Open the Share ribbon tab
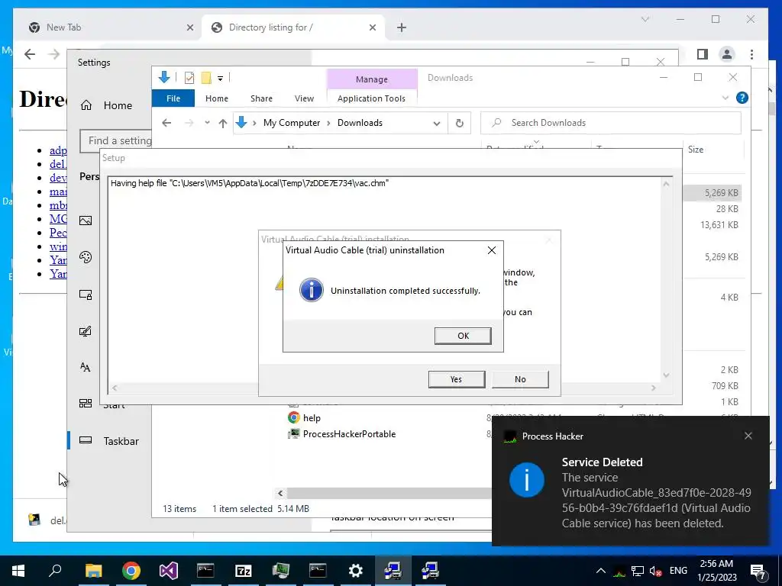The height and width of the screenshot is (586, 782). coord(261,98)
